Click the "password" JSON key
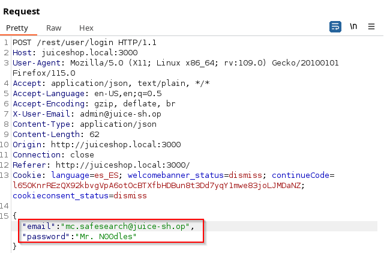This screenshot has width=384, height=253. click(46, 237)
